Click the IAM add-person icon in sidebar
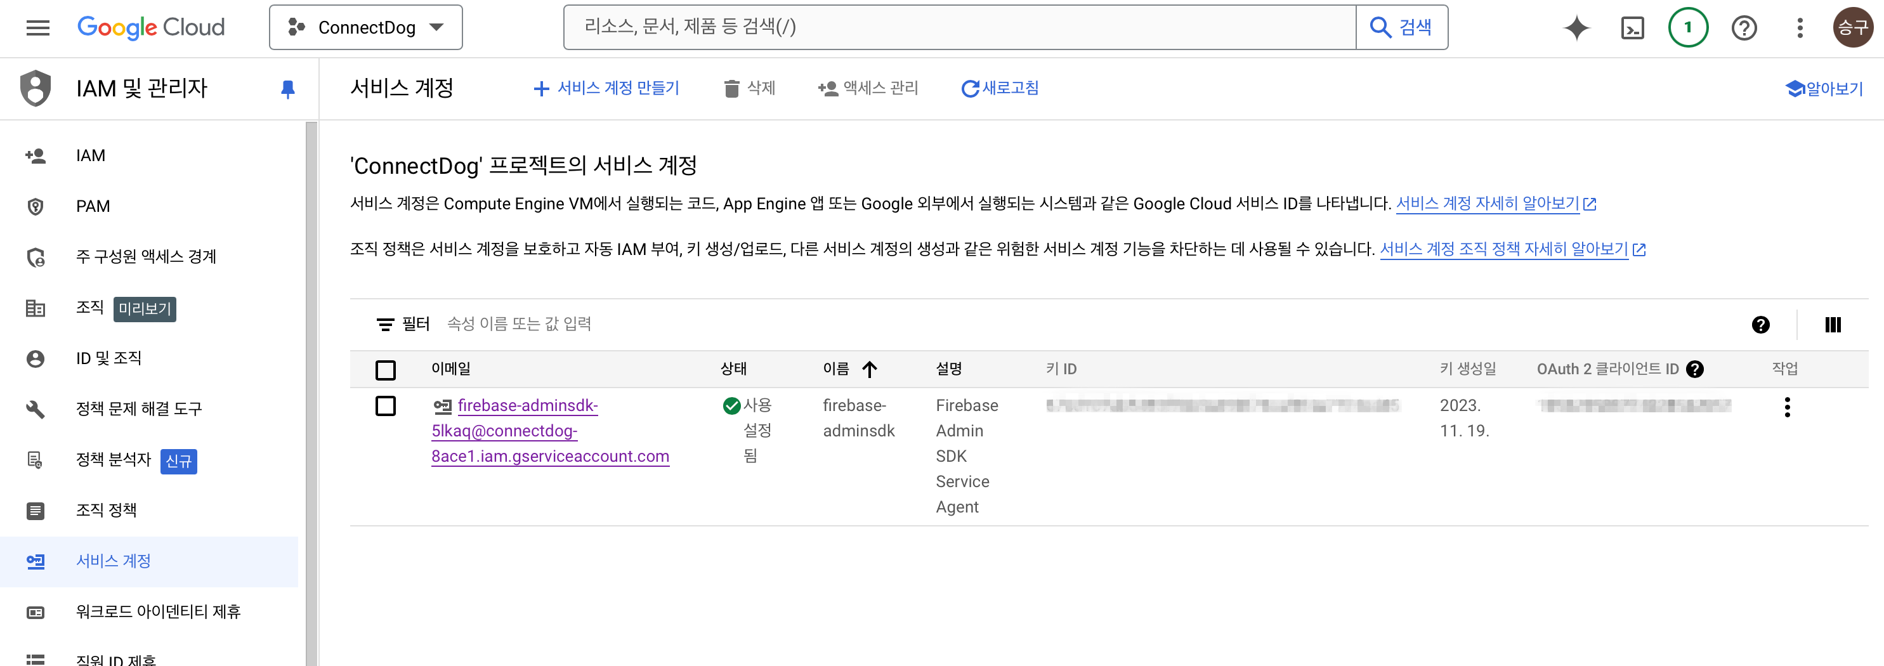The height and width of the screenshot is (666, 1884). [35, 155]
